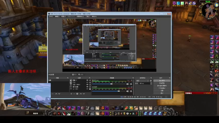Screen dimensions: 219x123
Task: Increase transition duration with the up stepper
Action: click(151, 83)
